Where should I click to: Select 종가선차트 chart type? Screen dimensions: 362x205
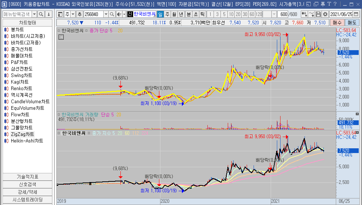[22, 49]
